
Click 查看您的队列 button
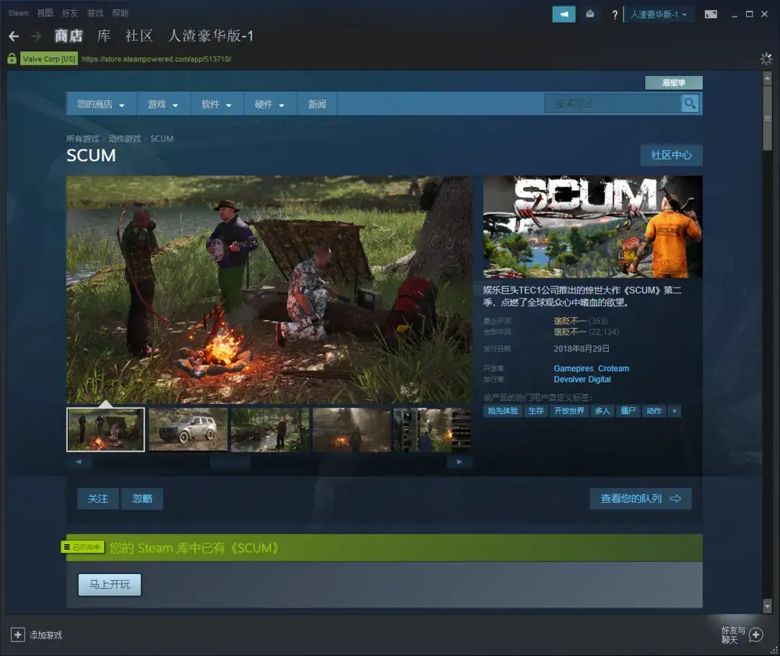point(641,499)
